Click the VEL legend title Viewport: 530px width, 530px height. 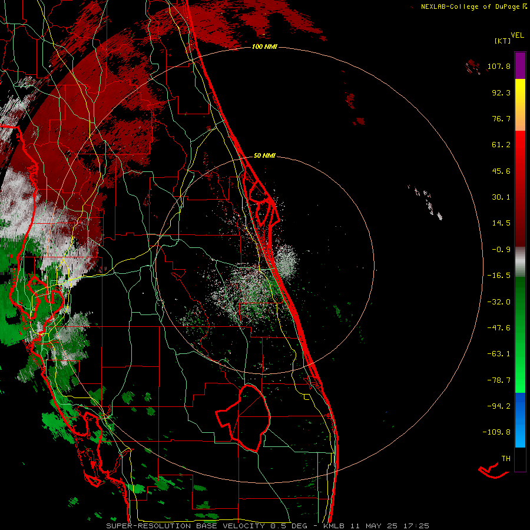pos(517,35)
